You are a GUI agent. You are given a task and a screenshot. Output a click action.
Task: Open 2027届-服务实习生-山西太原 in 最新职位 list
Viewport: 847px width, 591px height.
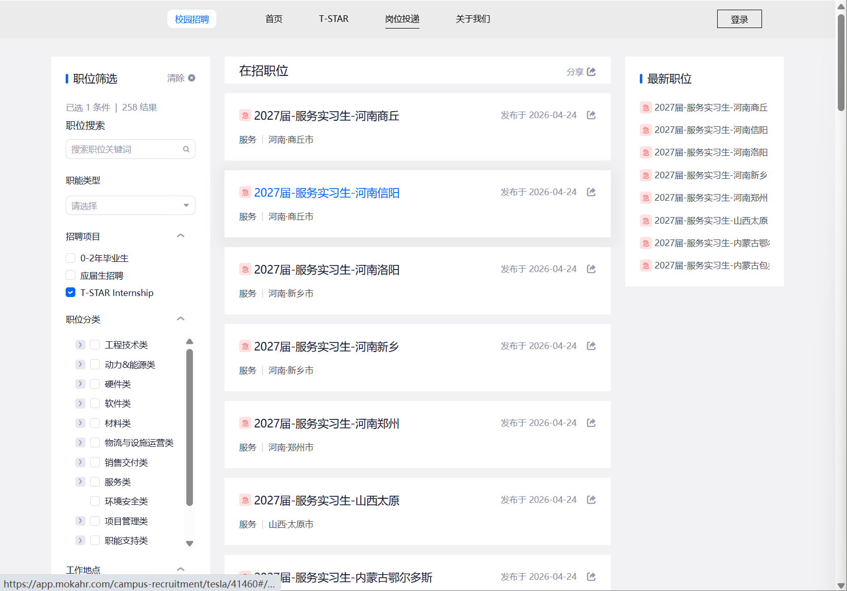point(711,221)
